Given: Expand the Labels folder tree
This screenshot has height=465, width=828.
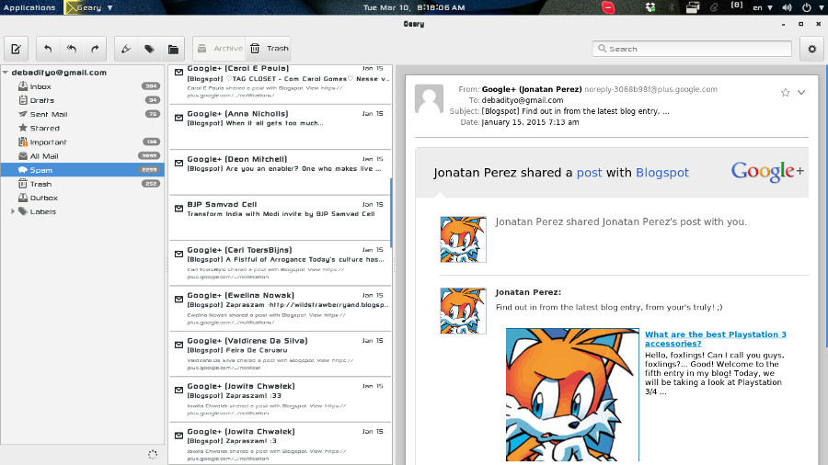Looking at the screenshot, I should click(x=13, y=211).
